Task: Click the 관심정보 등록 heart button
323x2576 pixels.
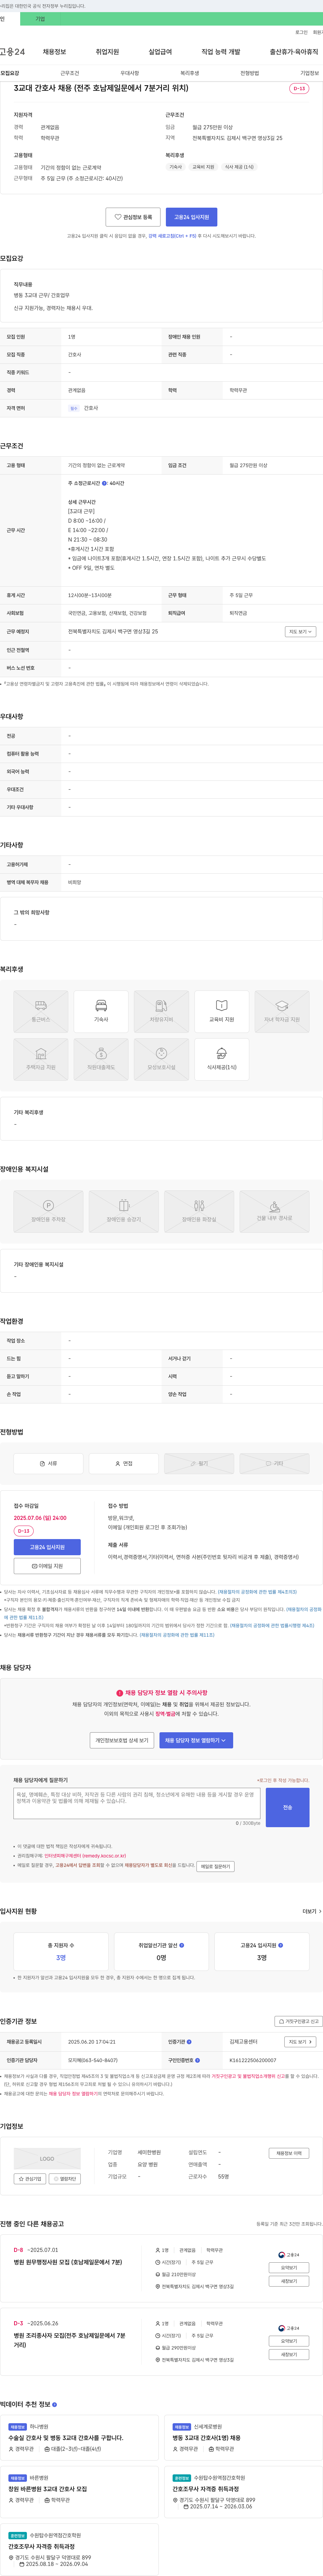Action: (133, 217)
